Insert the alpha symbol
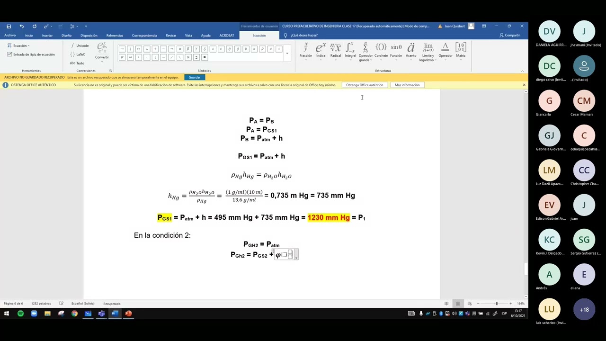 click(179, 49)
